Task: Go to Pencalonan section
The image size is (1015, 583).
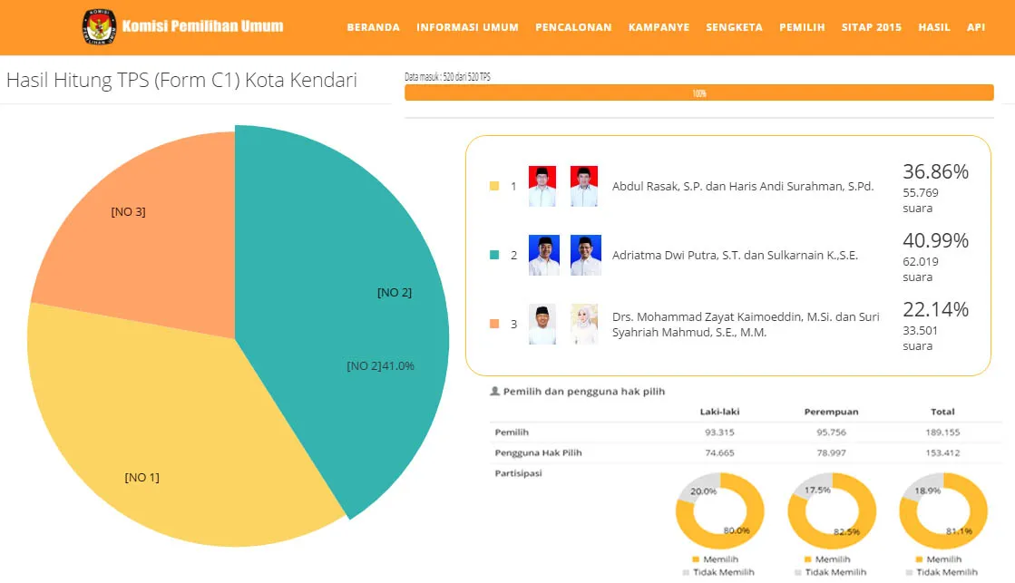Action: (573, 27)
